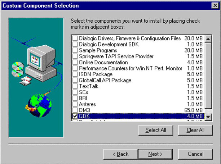This screenshot has height=164, width=221.
Task: Close the Custom Component Selection dialog
Action: point(215,6)
